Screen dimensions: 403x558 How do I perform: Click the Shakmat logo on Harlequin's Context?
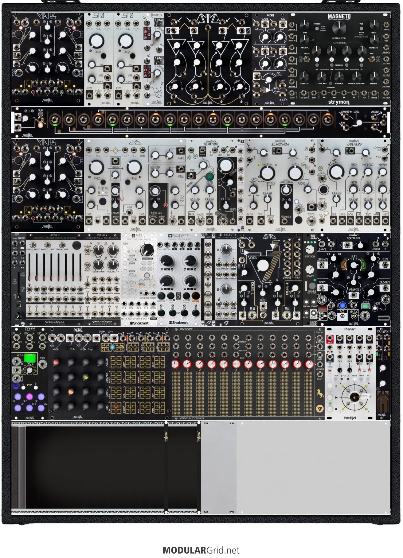[x=179, y=323]
